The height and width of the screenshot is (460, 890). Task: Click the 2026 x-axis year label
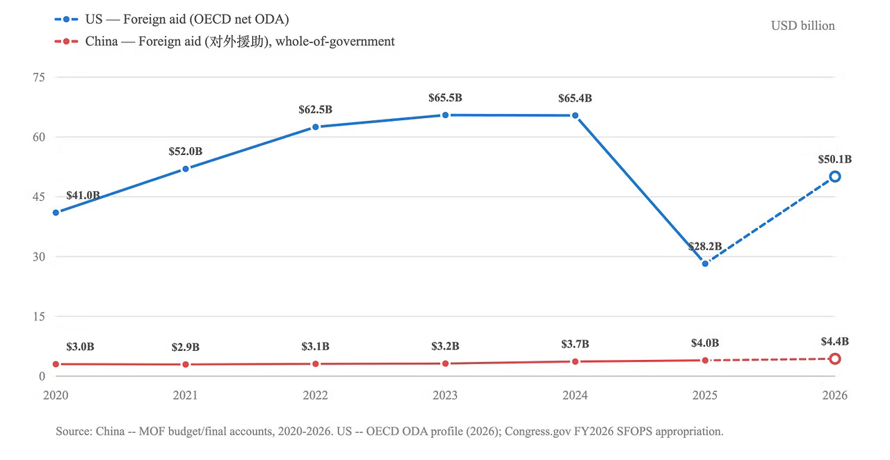click(x=835, y=395)
